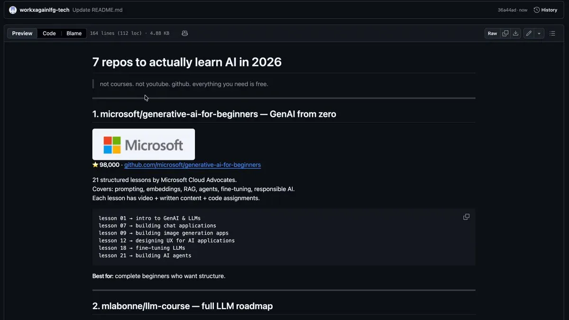
Task: Switch to the Blame tab
Action: 74,33
